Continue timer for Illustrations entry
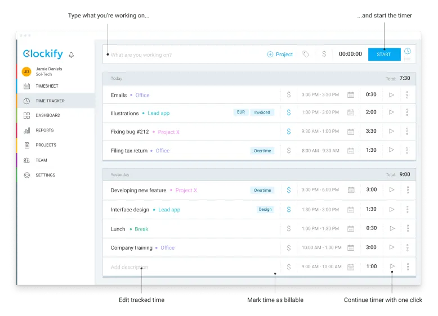 [391, 112]
